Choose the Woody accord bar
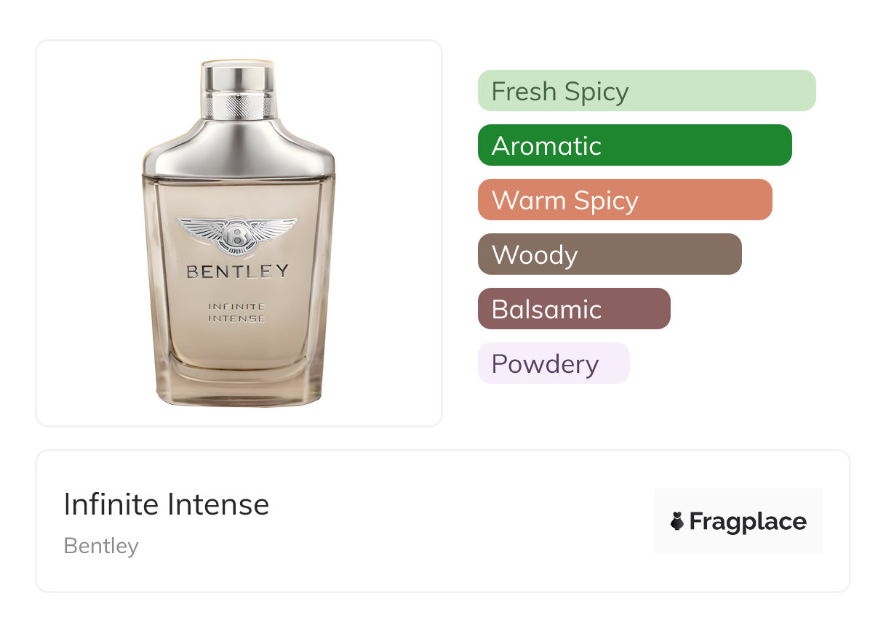This screenshot has height=628, width=886. [x=609, y=254]
